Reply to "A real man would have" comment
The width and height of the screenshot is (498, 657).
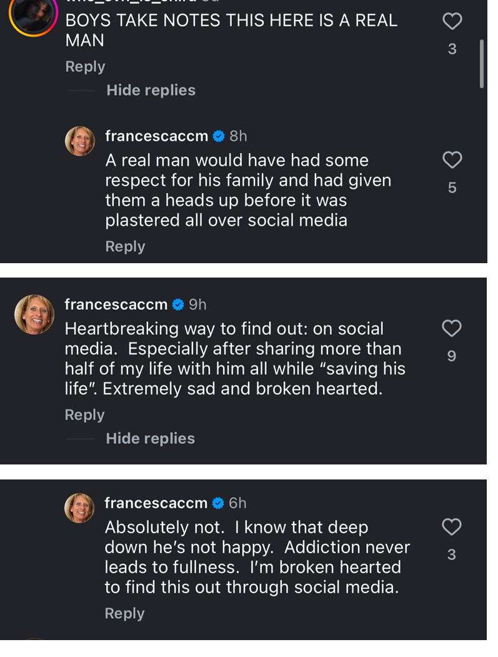pos(125,246)
